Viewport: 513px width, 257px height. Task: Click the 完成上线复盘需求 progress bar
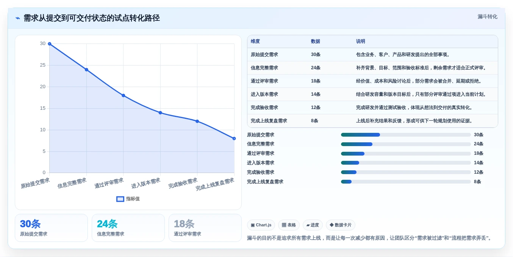point(406,182)
